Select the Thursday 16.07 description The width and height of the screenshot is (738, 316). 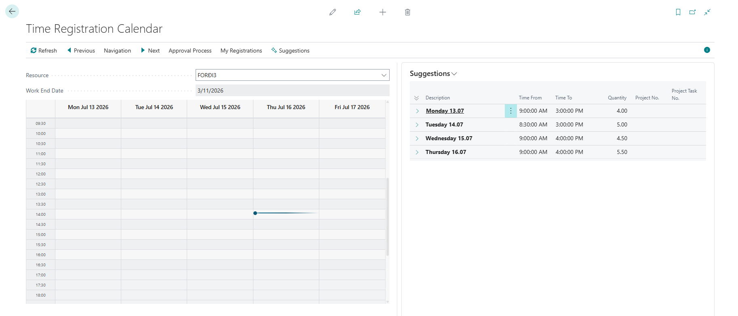click(x=446, y=152)
